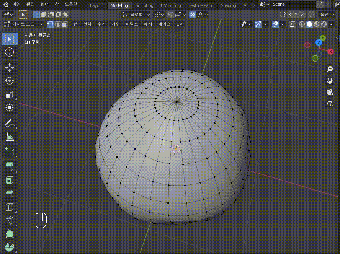Image resolution: width=340 pixels, height=254 pixels.
Task: Toggle X axis mirror
Action: (x=290, y=15)
